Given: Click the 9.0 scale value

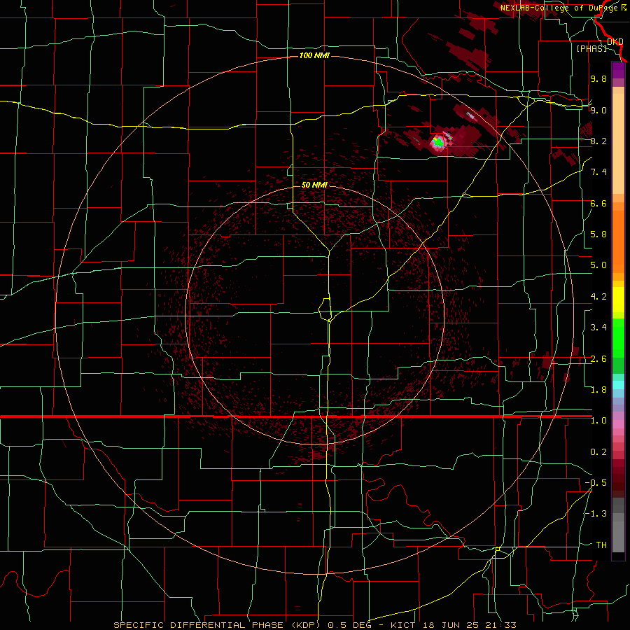Looking at the screenshot, I should point(598,110).
